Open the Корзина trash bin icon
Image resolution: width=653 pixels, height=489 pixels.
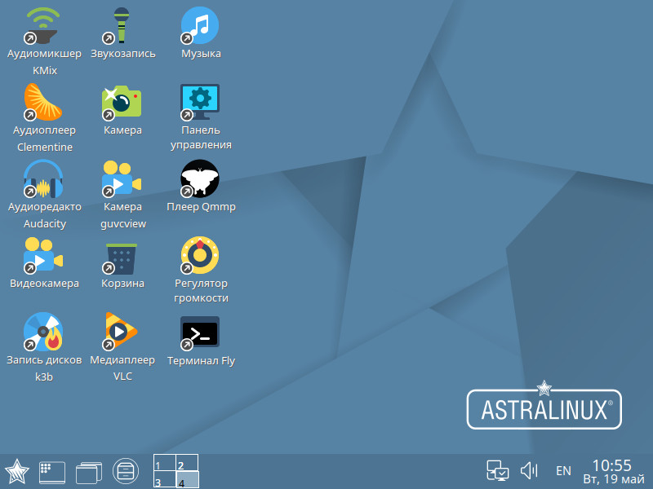click(122, 258)
